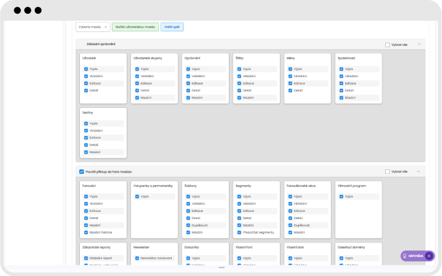
Task: Uncheck Detail in Fanouškovské akce card
Action: (290, 218)
